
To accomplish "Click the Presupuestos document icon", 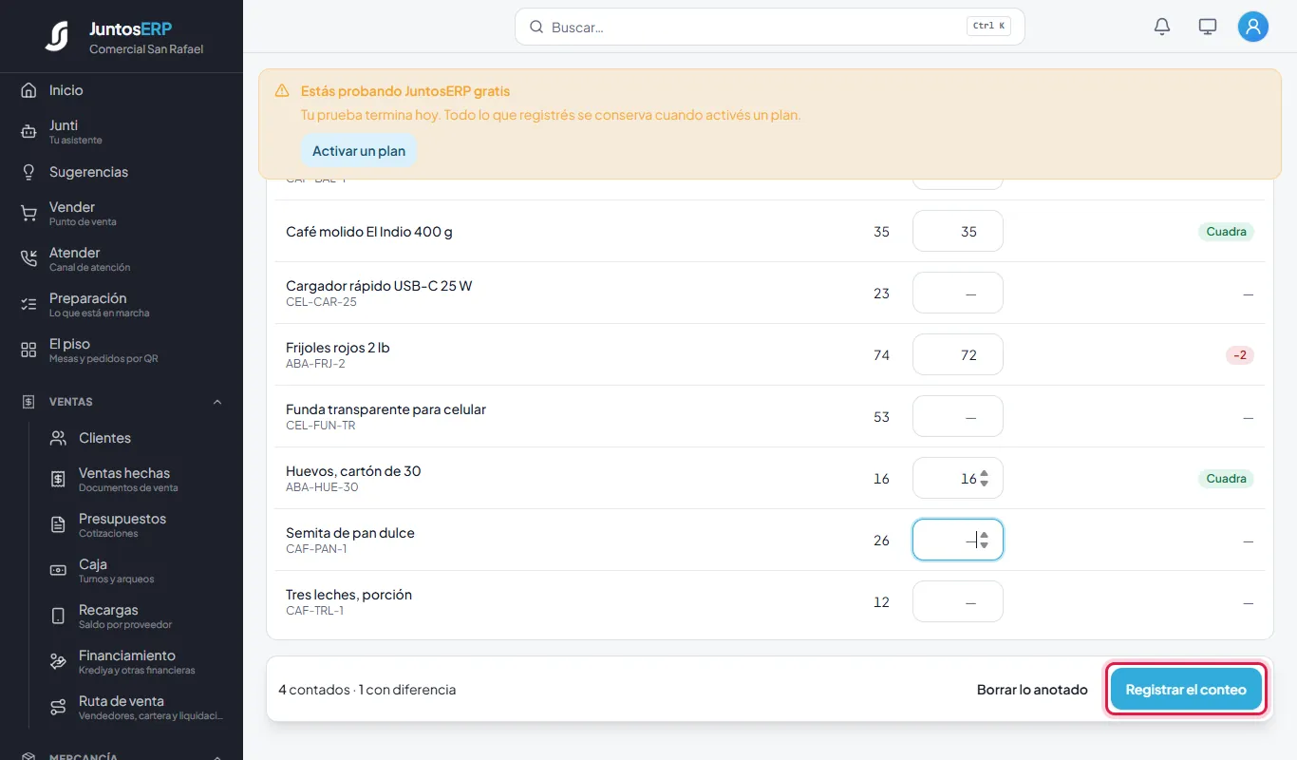I will point(58,525).
